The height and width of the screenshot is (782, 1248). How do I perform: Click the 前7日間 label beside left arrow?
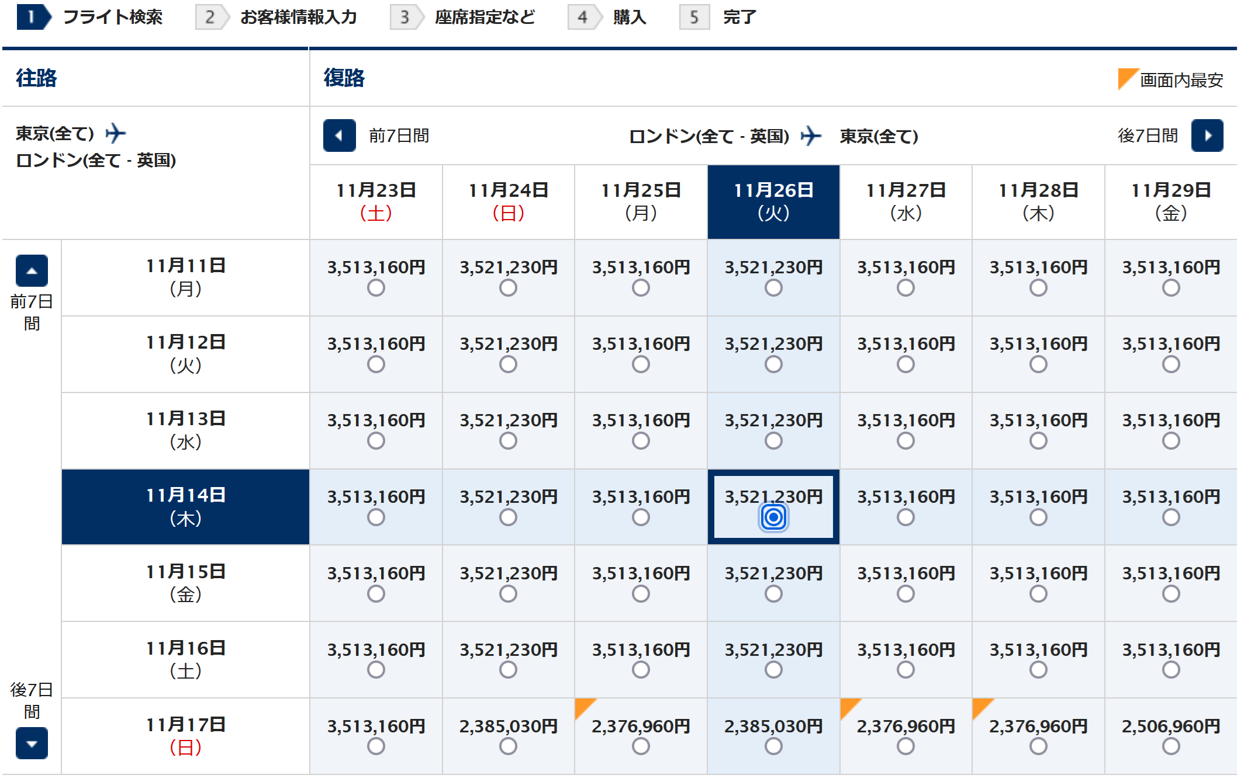399,135
